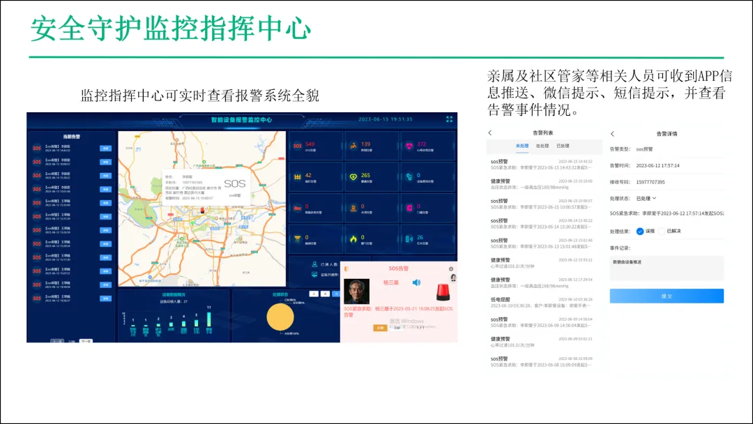Open 健康预警 entry dated 2023-06-12 19:53:21

542,263
